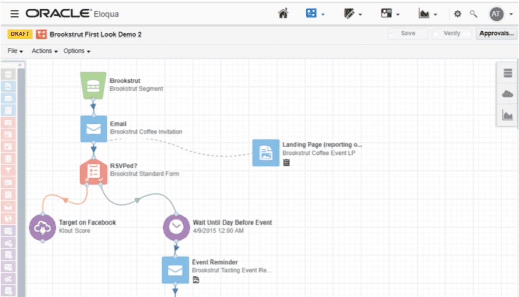Image resolution: width=519 pixels, height=297 pixels.
Task: Click the "Brookstrut Tasting Event Re..." text
Action: (231, 270)
